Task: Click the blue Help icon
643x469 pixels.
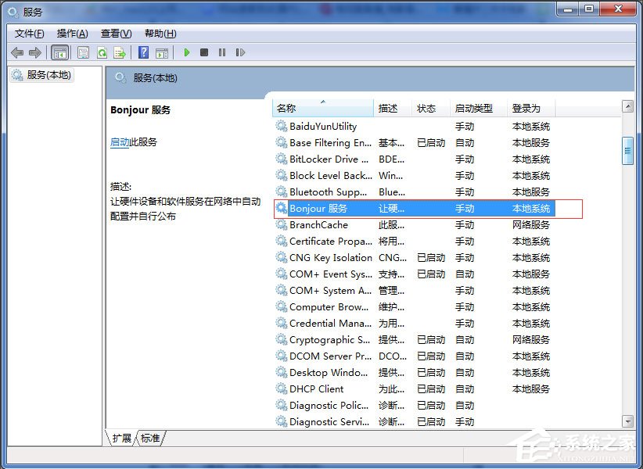Action: 142,52
